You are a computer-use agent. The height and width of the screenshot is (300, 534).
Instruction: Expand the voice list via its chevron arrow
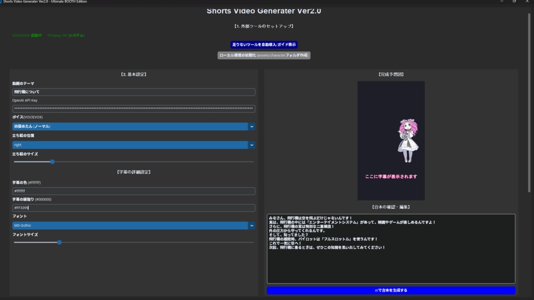251,126
